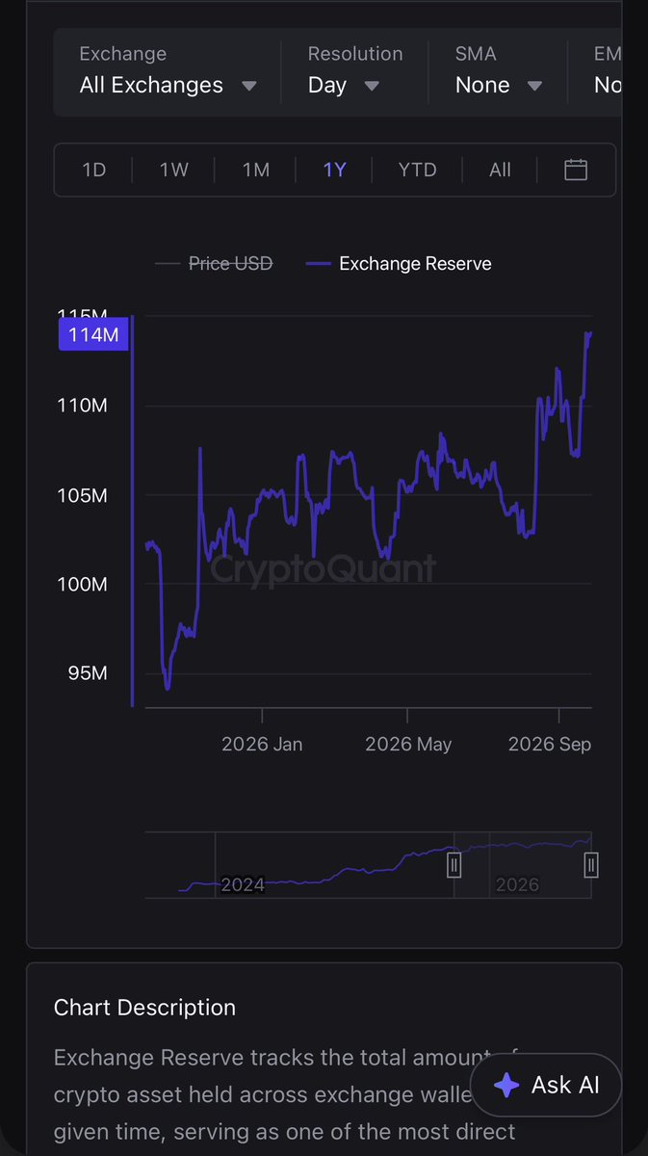This screenshot has height=1156, width=648.
Task: Click the left navigator range handle
Action: pyautogui.click(x=454, y=864)
